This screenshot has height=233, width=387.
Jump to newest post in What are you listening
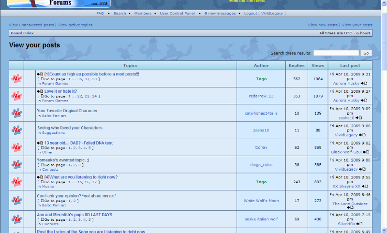[x=40, y=177]
